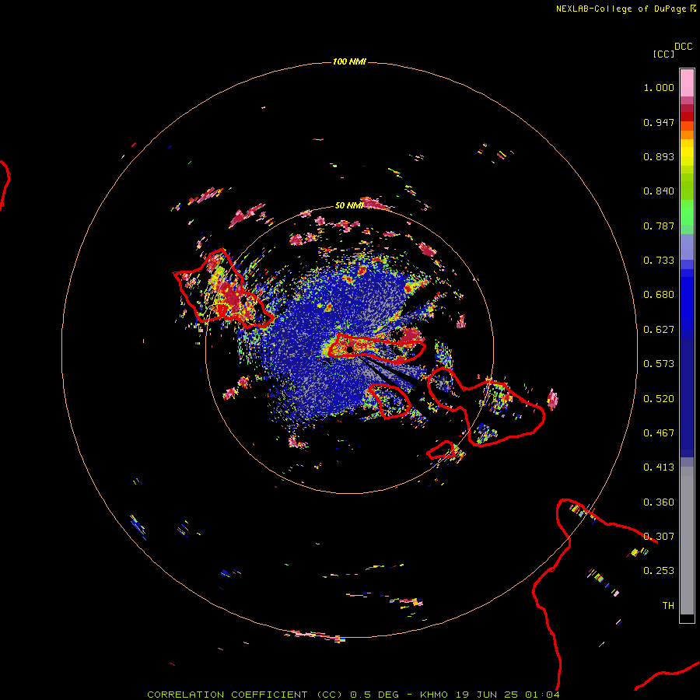Click the 1.000 color scale value
The image size is (700, 700).
659,87
